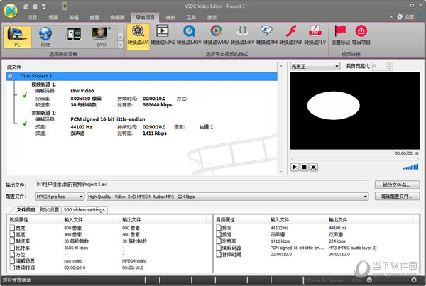Switch to the 文件信息 tab
This screenshot has height=286, width=426.
[26, 209]
